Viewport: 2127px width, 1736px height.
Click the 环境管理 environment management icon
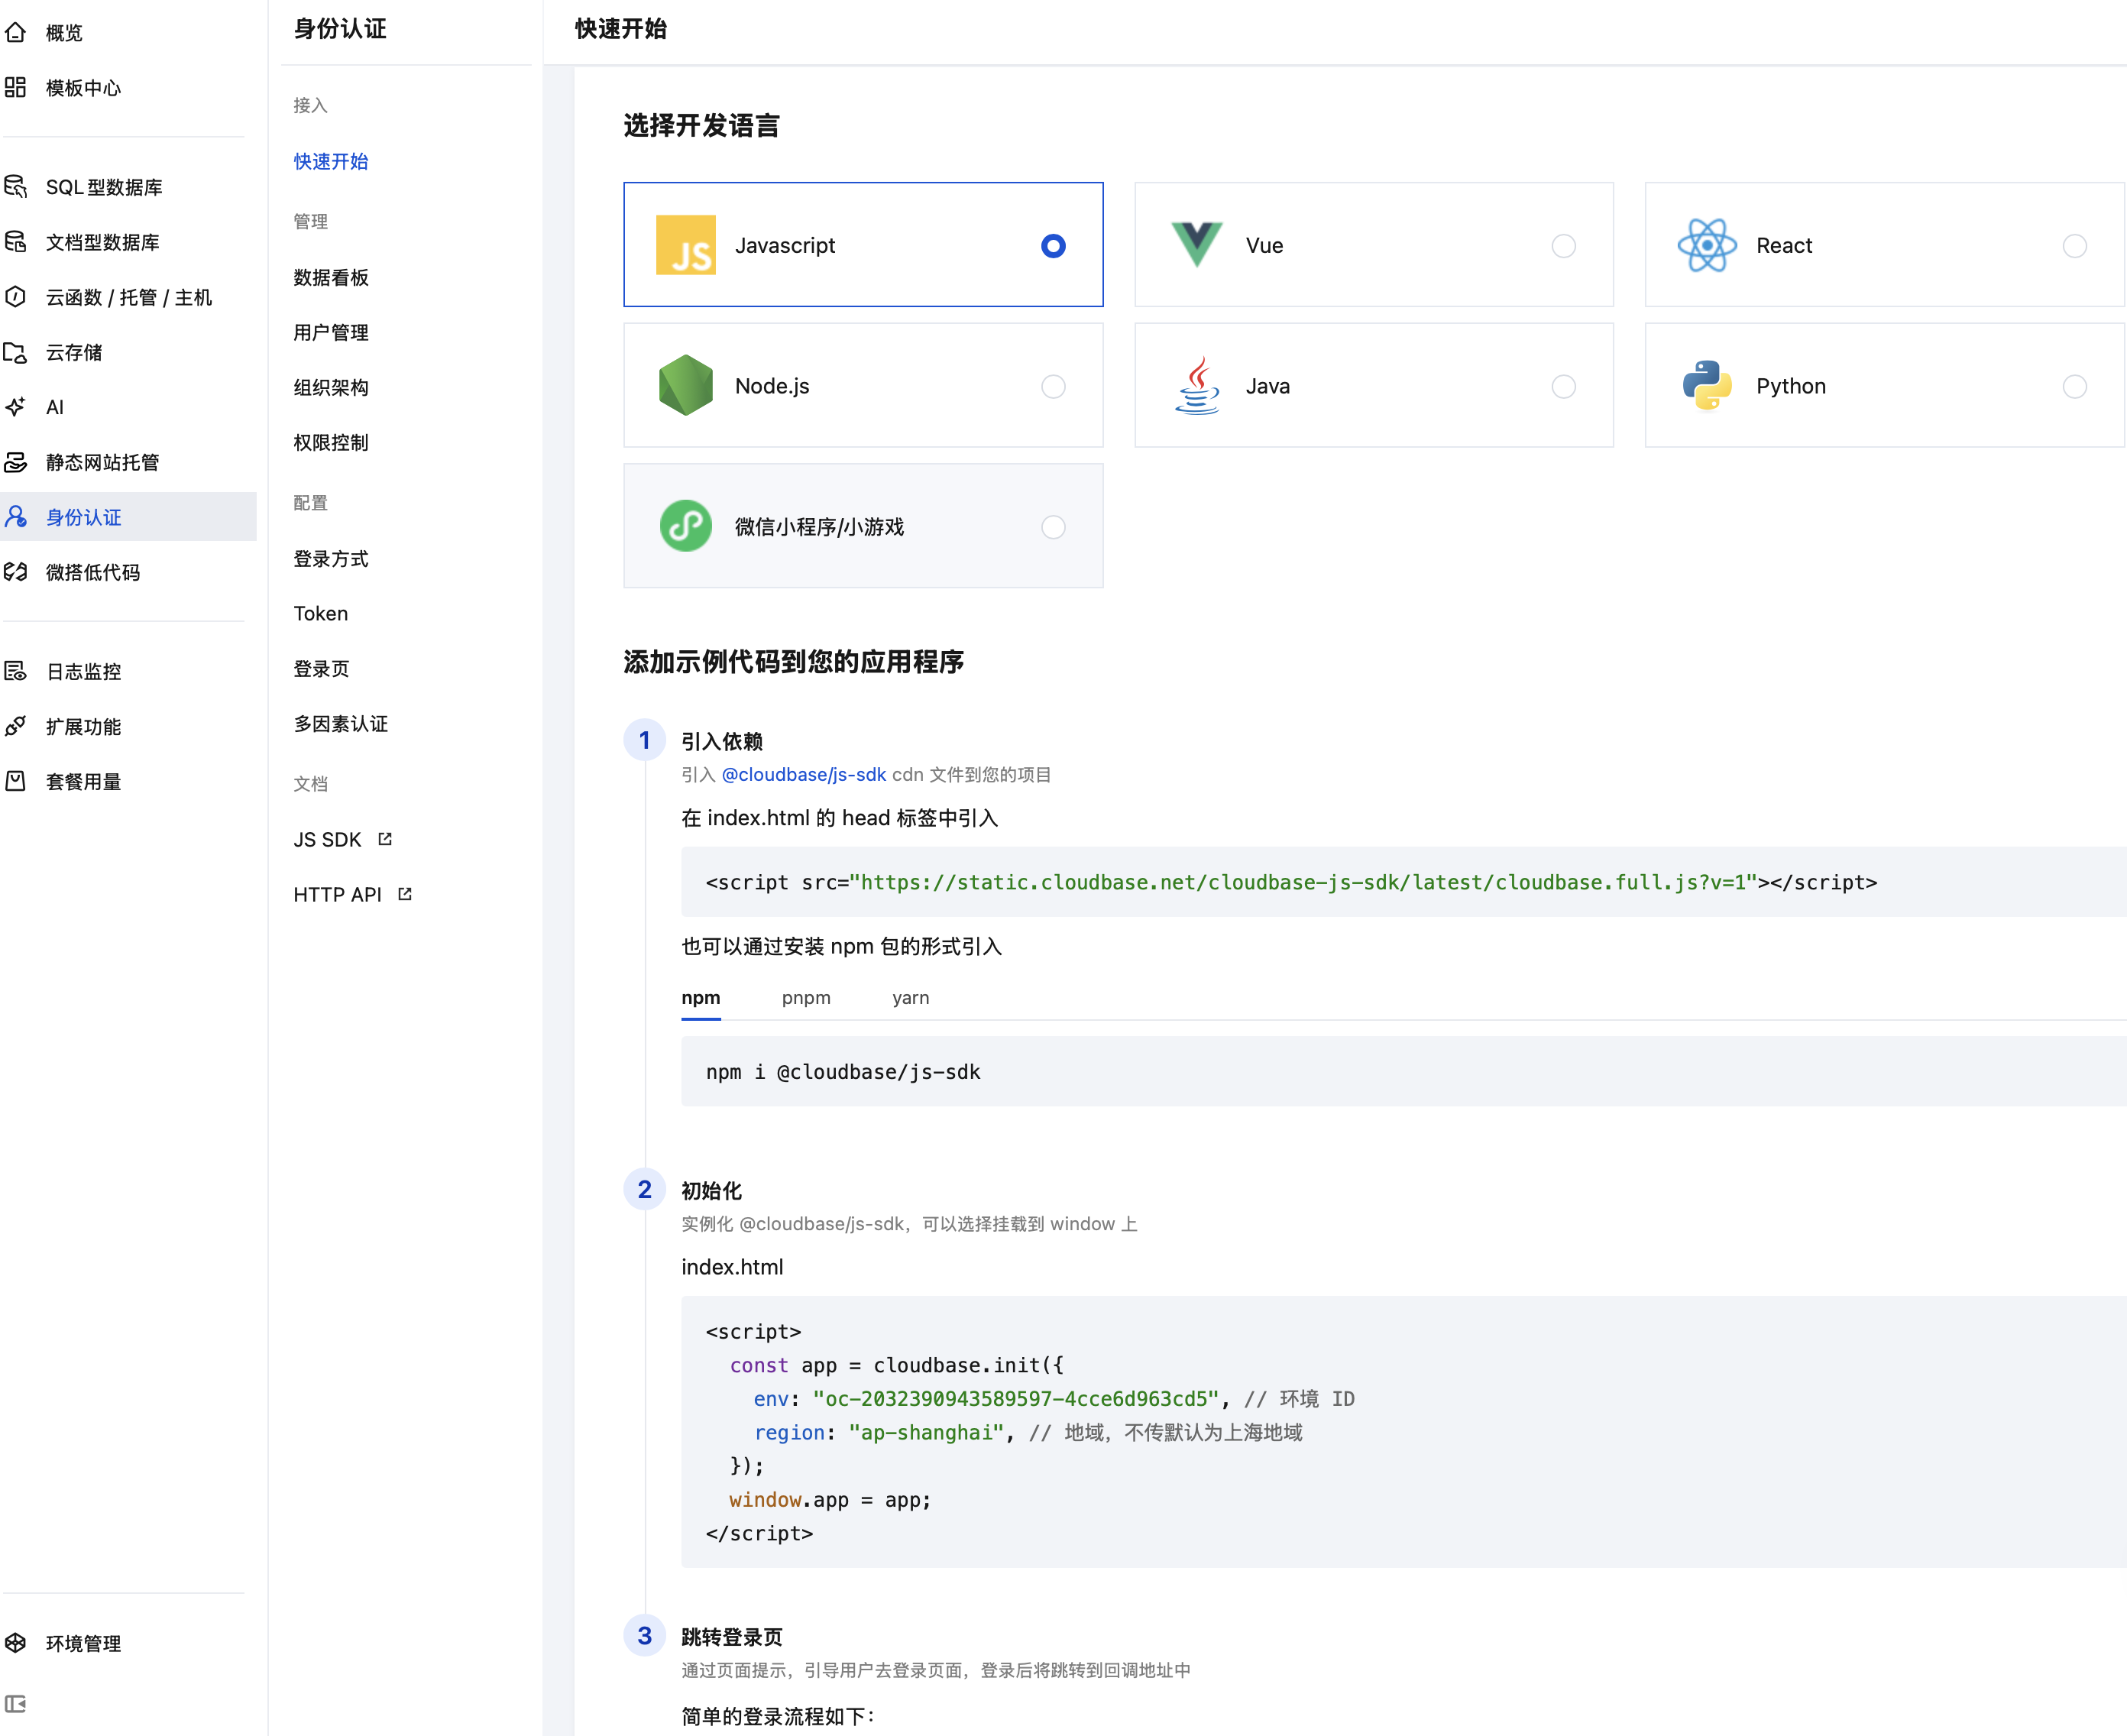click(x=16, y=1642)
